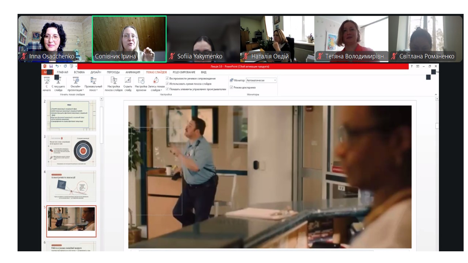
Task: Select the ПОКАЗ СЛАЙДОВ ribbon tab
Action: coord(156,72)
